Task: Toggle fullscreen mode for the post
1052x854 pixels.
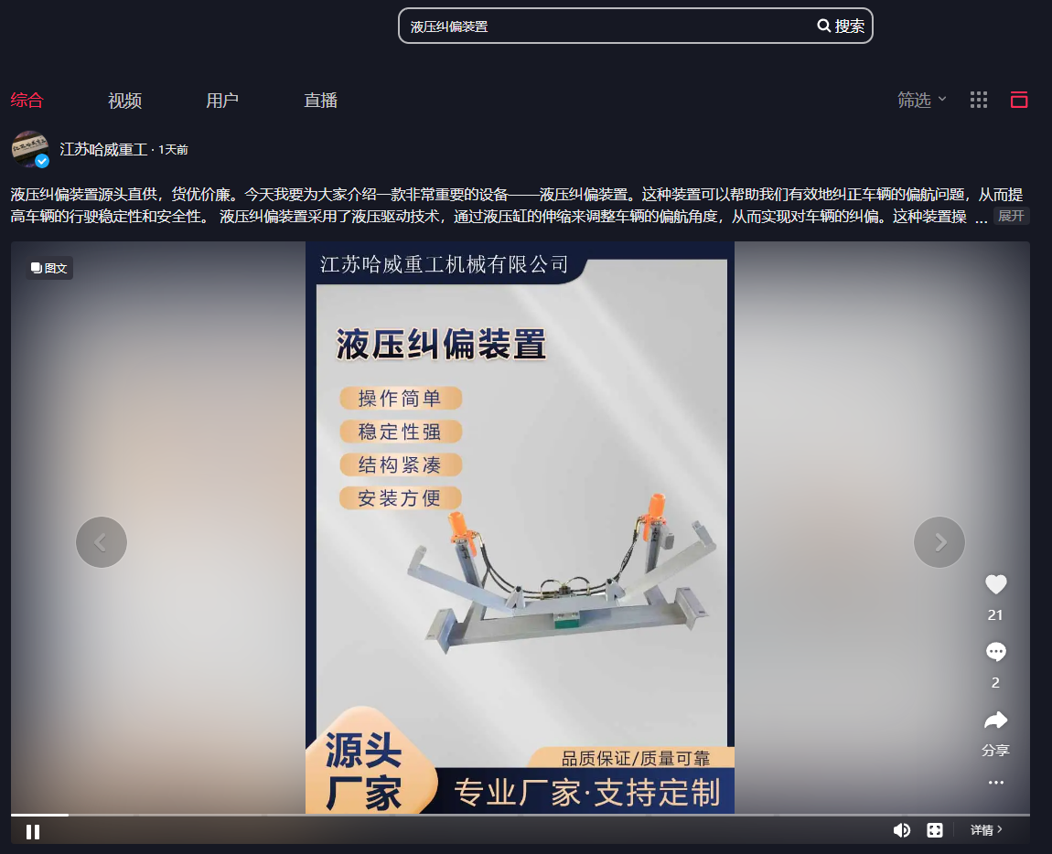Action: 935,830
